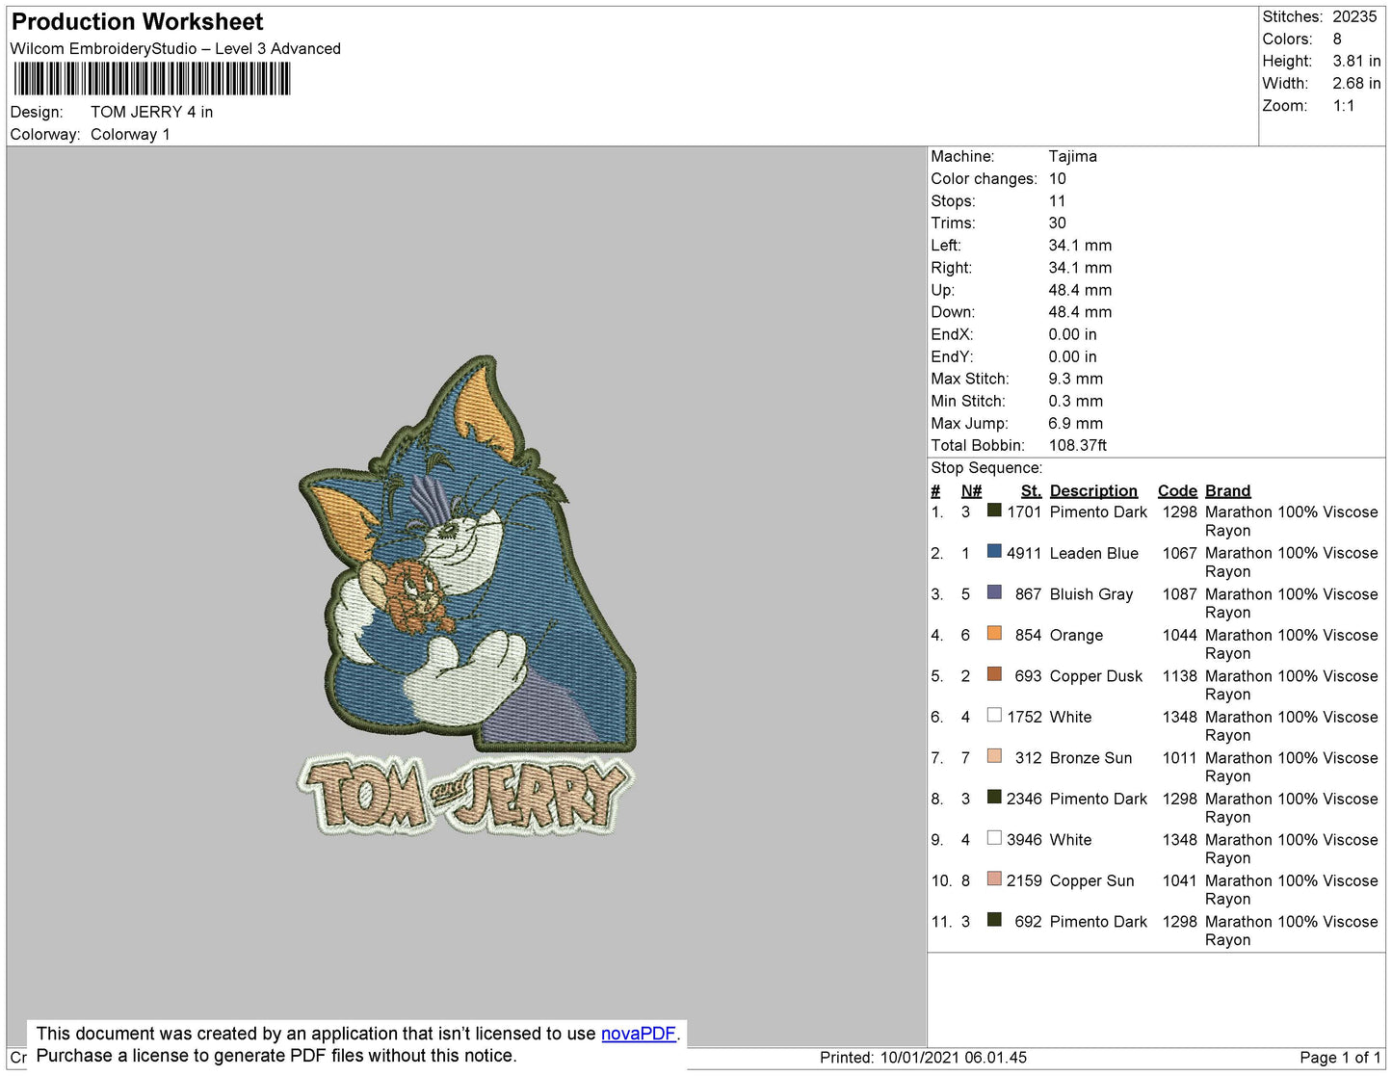Click the Stop Sequence heading
The width and height of the screenshot is (1392, 1076).
coord(986,467)
